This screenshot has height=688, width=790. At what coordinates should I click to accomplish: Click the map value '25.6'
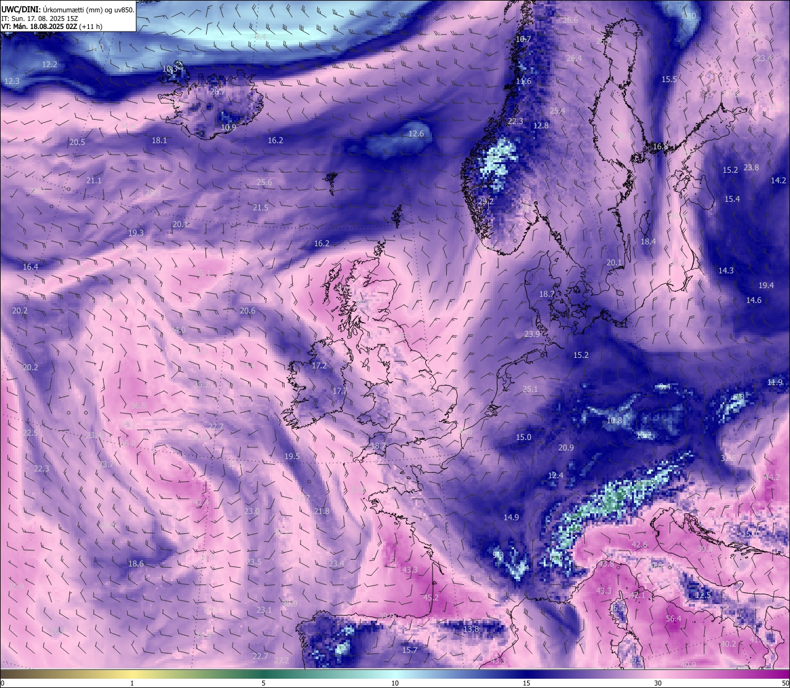pyautogui.click(x=264, y=183)
